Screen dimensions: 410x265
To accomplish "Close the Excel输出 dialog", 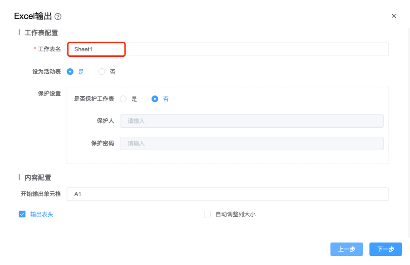I will click(393, 16).
